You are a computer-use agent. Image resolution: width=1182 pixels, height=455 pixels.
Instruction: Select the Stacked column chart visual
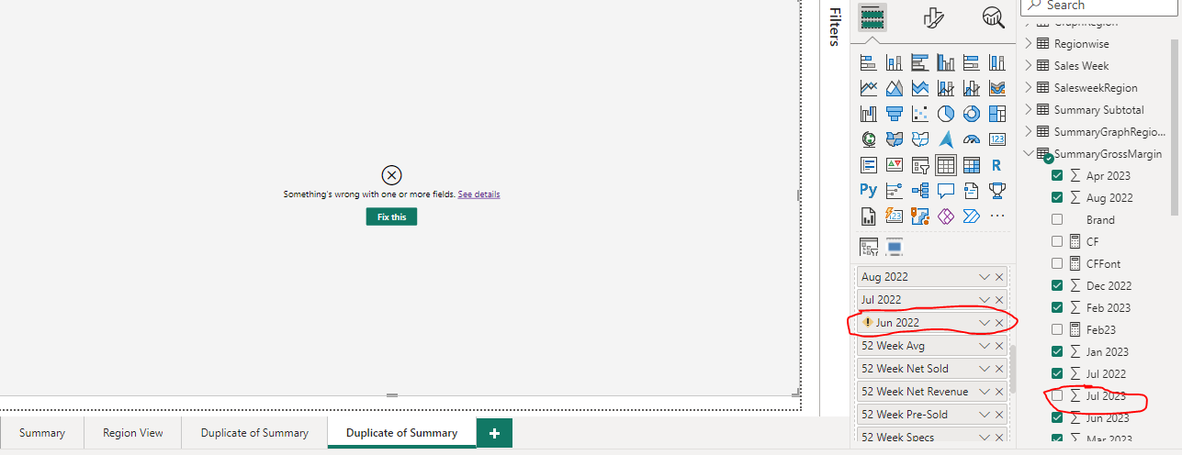tap(894, 62)
